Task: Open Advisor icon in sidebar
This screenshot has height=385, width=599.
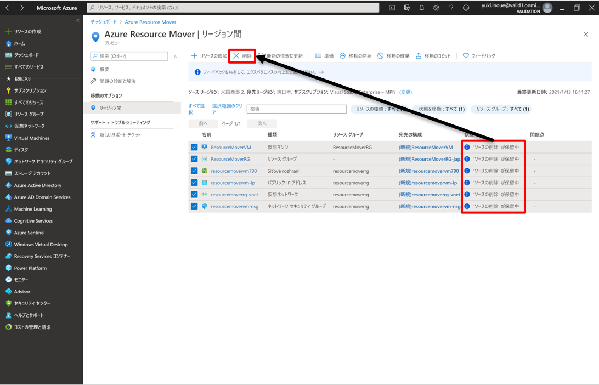Action: point(8,292)
